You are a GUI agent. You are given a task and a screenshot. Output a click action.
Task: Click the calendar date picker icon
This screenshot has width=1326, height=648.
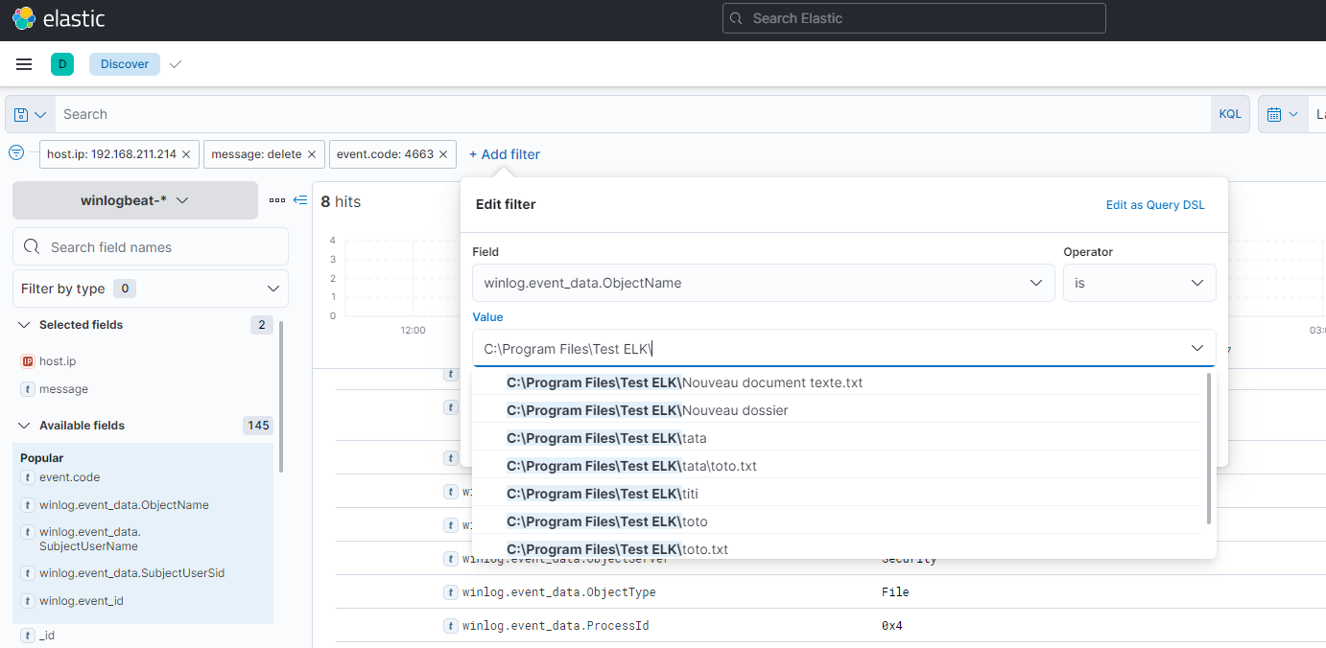(1281, 114)
